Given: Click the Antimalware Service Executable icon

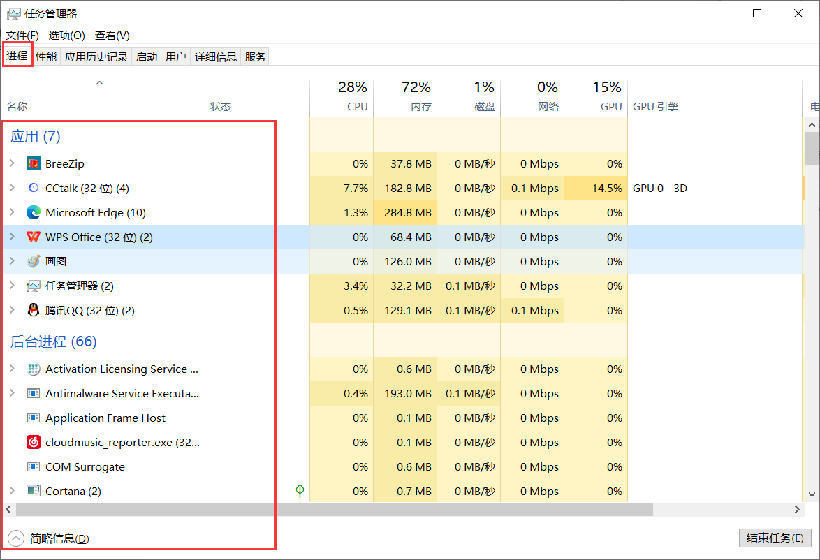Looking at the screenshot, I should pyautogui.click(x=34, y=393).
